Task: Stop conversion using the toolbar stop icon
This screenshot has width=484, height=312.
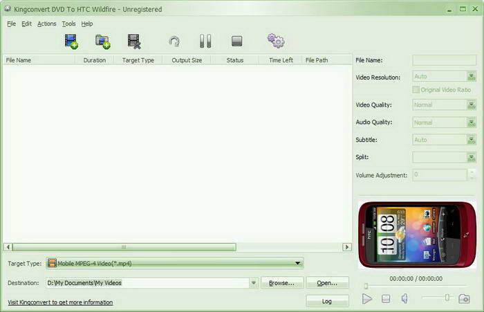Action: (236, 42)
